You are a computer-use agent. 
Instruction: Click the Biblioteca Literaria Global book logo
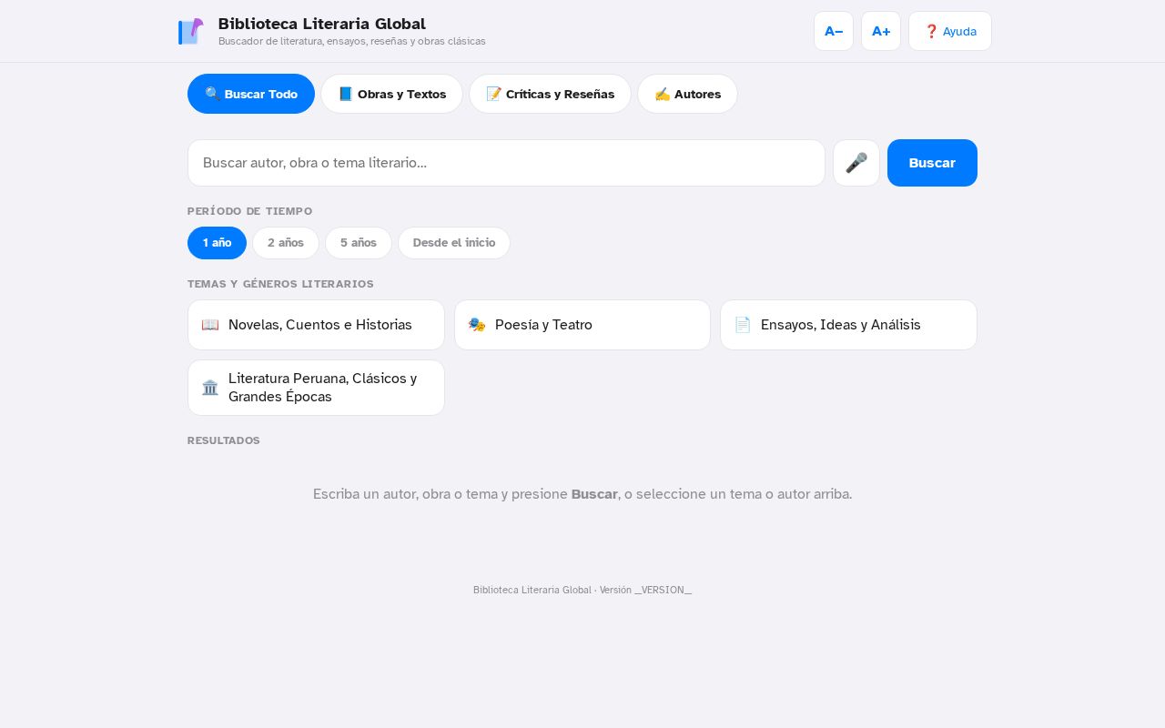190,31
